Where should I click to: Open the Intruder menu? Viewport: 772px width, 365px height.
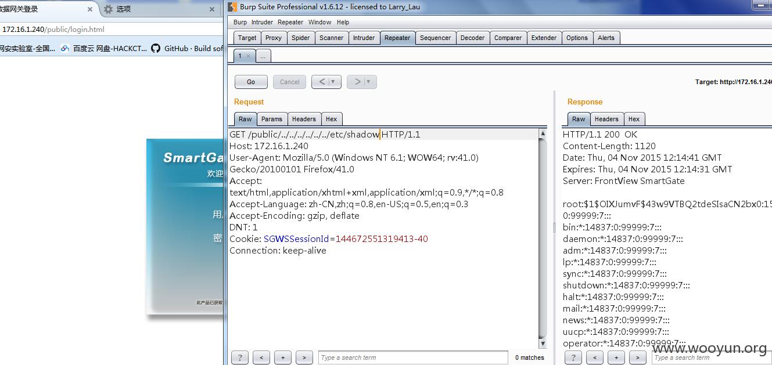[x=262, y=22]
